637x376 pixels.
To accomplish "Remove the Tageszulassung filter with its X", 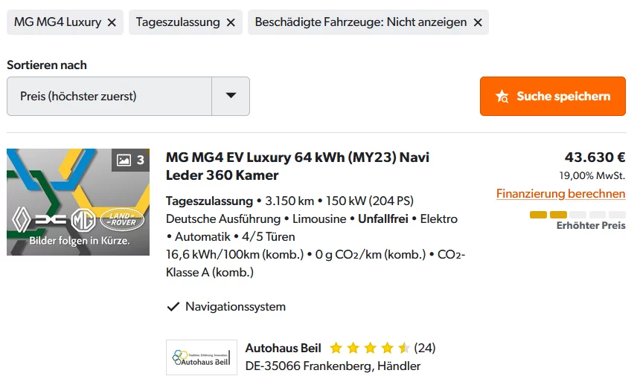I will pyautogui.click(x=231, y=22).
